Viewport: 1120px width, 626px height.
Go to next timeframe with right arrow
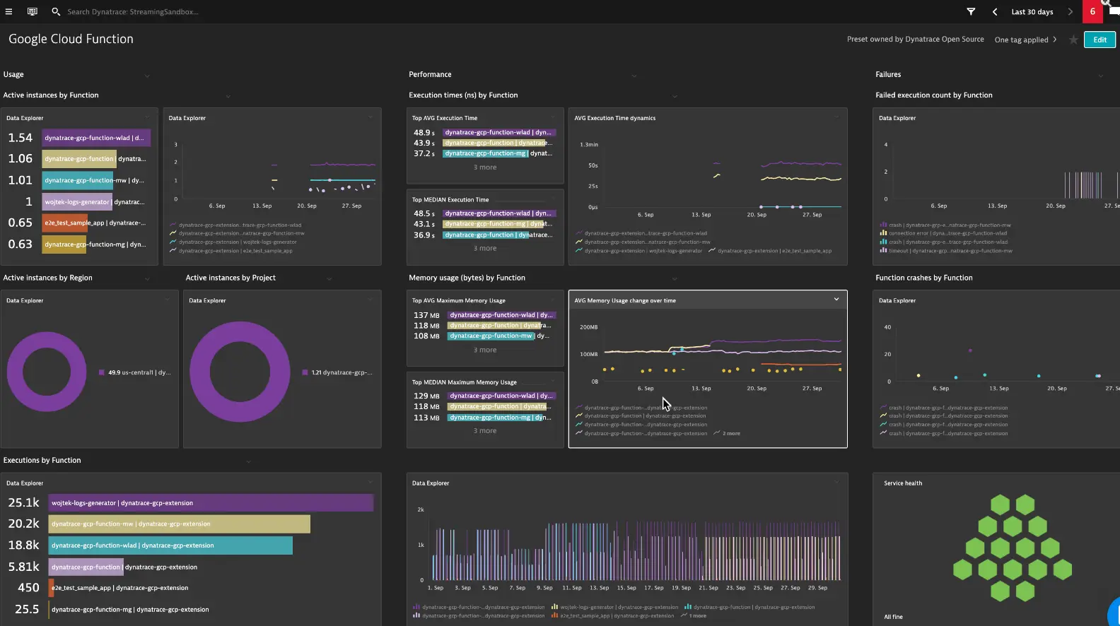(x=1070, y=11)
